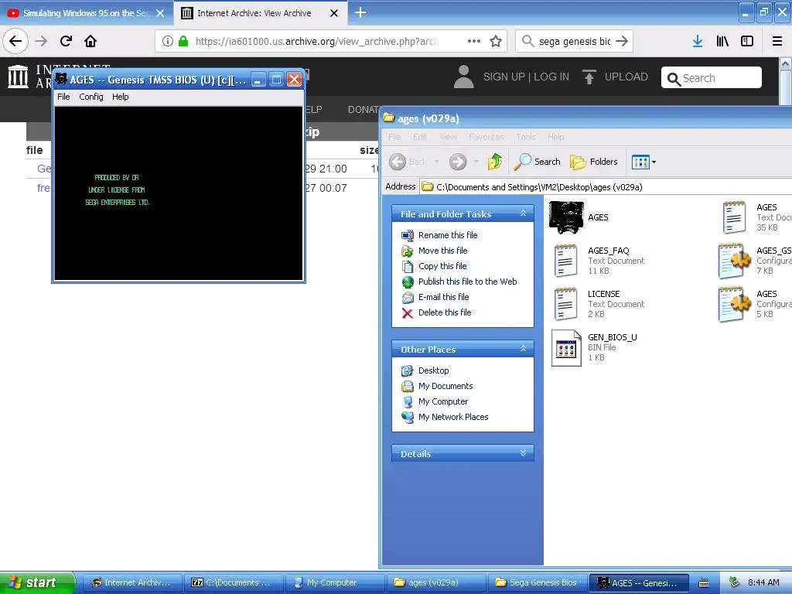Viewport: 792px width, 594px height.
Task: Collapse File and Folder Tasks panel
Action: [524, 213]
